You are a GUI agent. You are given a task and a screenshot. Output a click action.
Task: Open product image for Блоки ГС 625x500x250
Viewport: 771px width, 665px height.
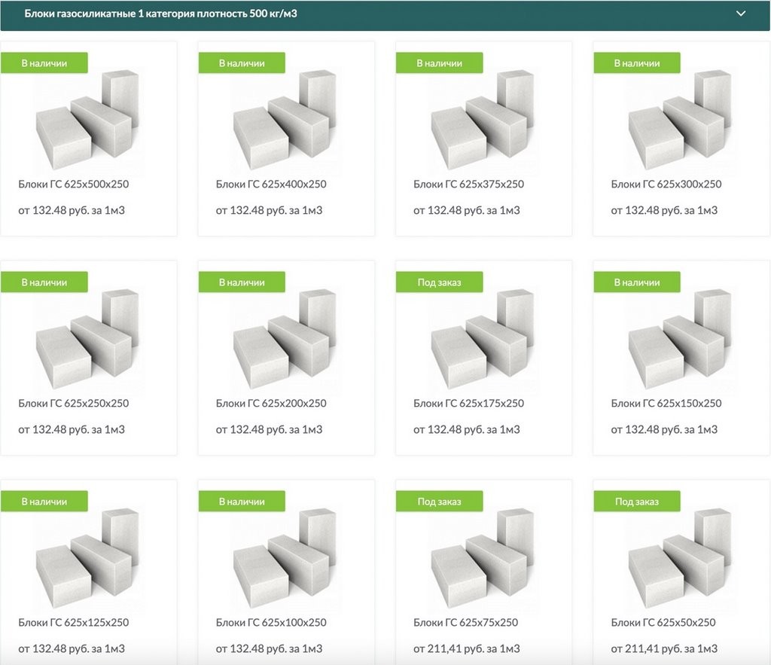(87, 119)
